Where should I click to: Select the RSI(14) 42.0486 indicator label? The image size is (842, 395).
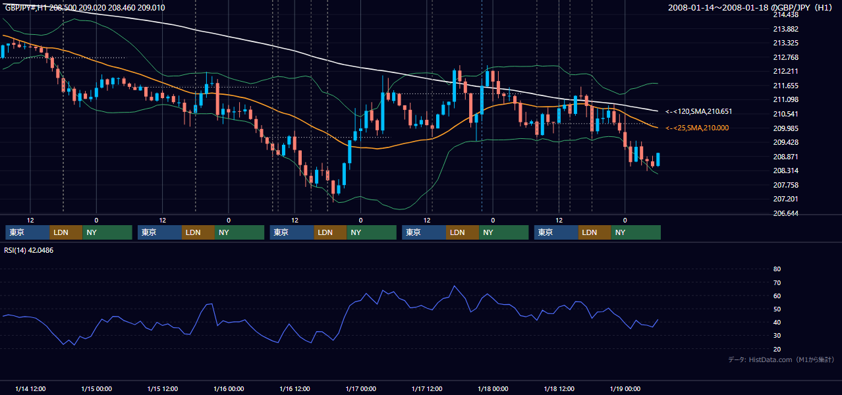click(x=29, y=250)
